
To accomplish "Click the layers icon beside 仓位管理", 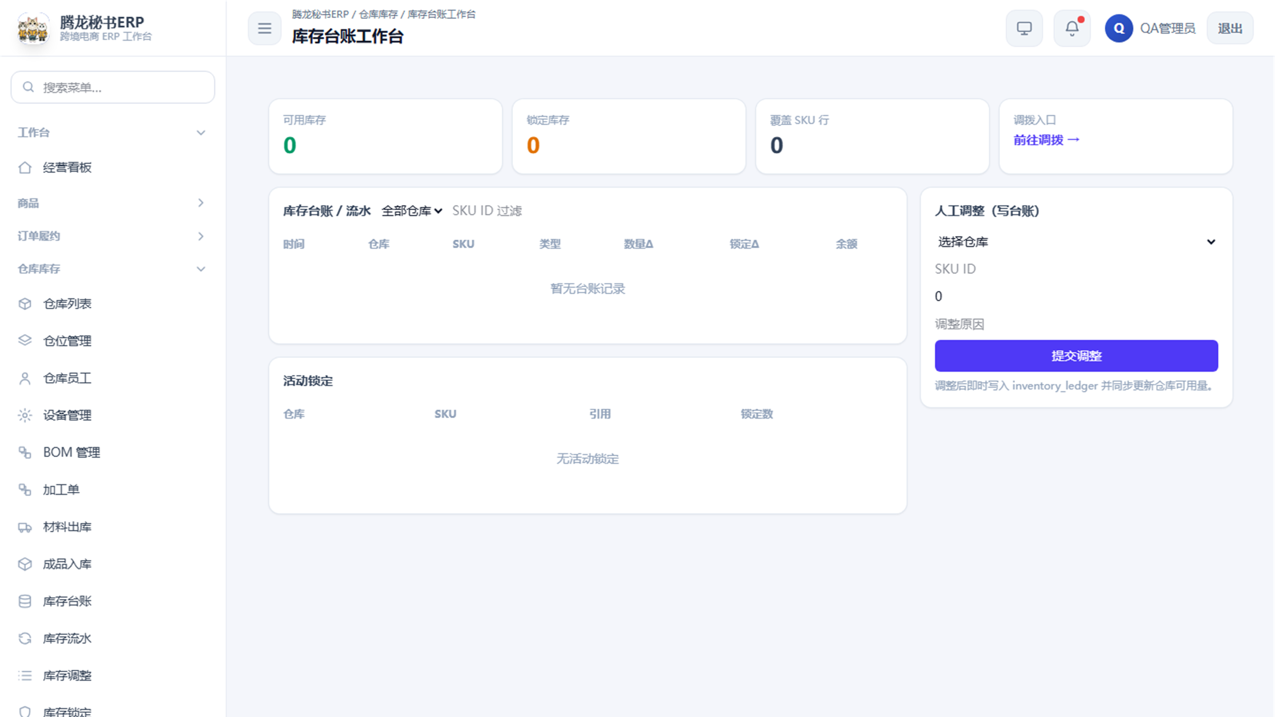I will [x=25, y=341].
